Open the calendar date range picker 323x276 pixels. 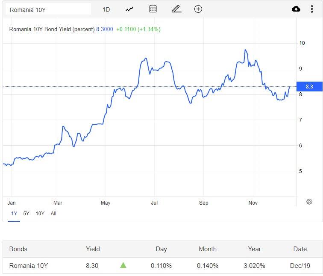(153, 9)
